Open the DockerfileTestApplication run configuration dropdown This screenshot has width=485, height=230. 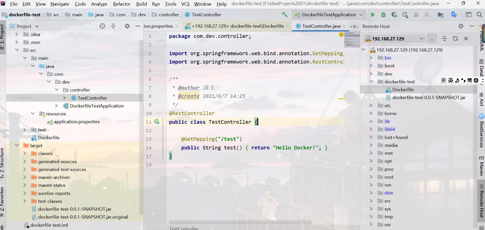pyautogui.click(x=329, y=15)
